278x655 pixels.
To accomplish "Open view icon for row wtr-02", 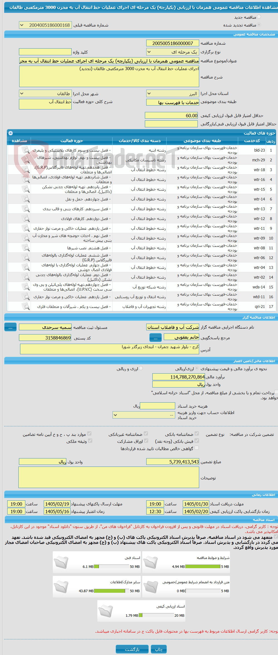I will tap(26, 277).
